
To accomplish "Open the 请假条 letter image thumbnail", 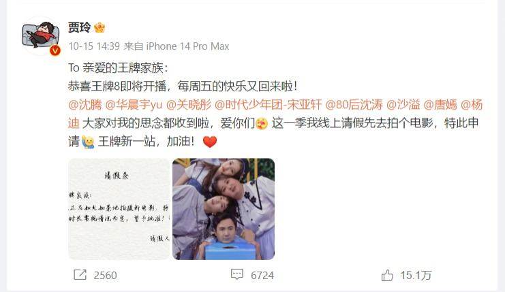I will 119,209.
